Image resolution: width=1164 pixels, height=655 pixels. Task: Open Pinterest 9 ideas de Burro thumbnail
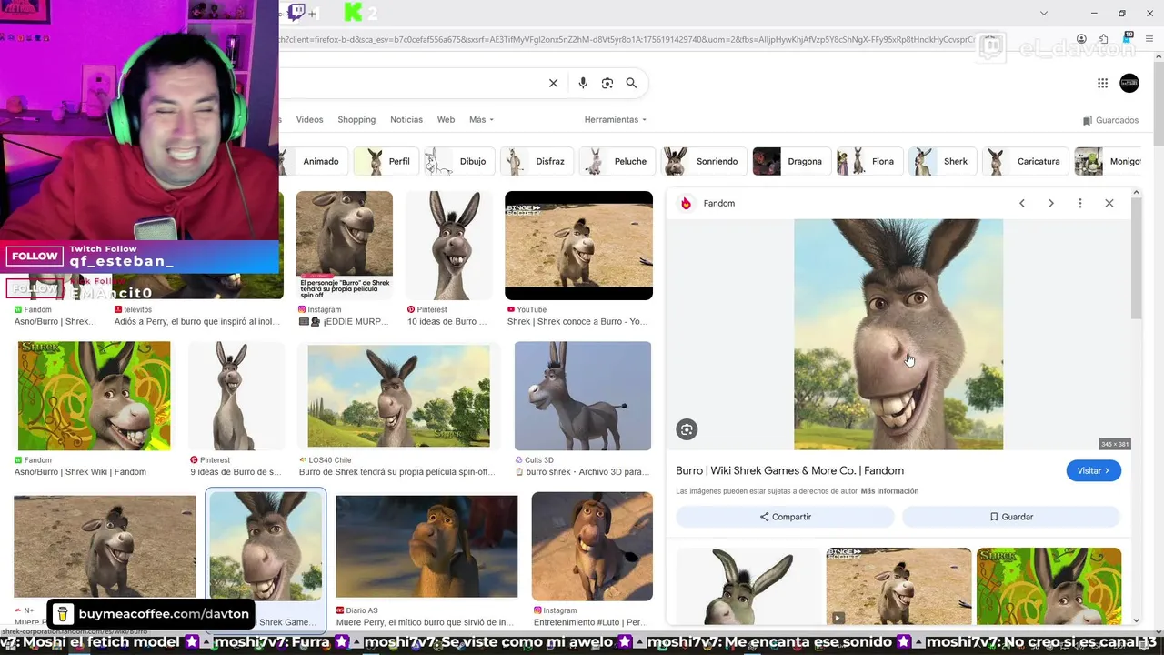point(236,396)
